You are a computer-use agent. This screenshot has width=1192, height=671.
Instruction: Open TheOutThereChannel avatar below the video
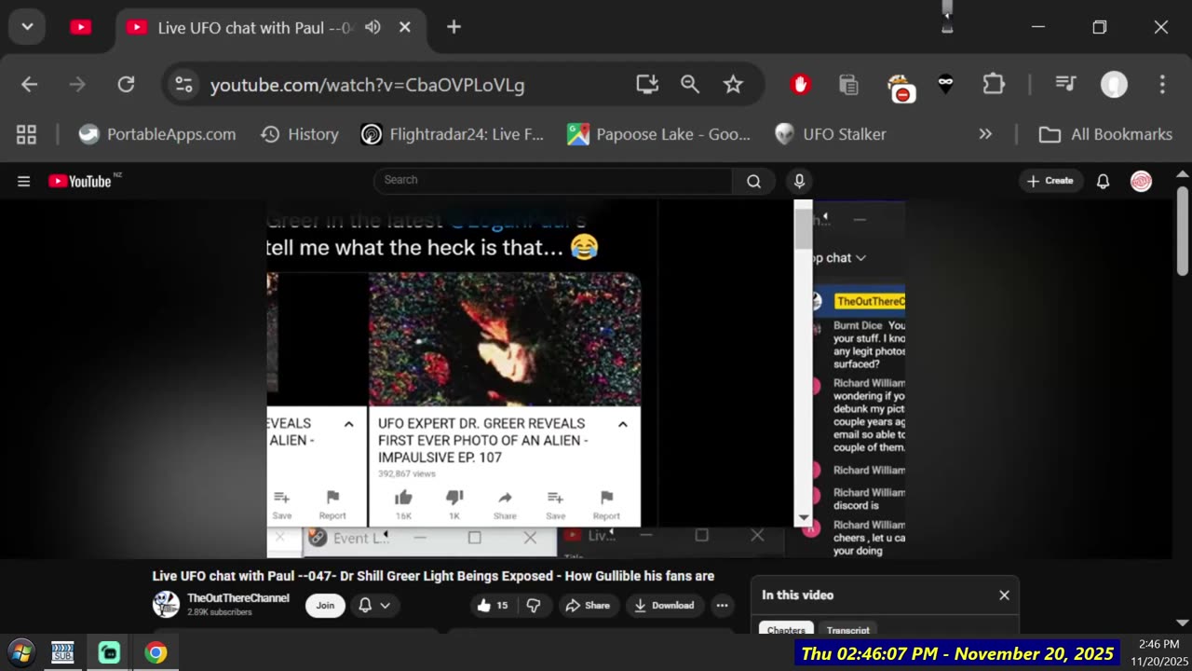coord(166,604)
